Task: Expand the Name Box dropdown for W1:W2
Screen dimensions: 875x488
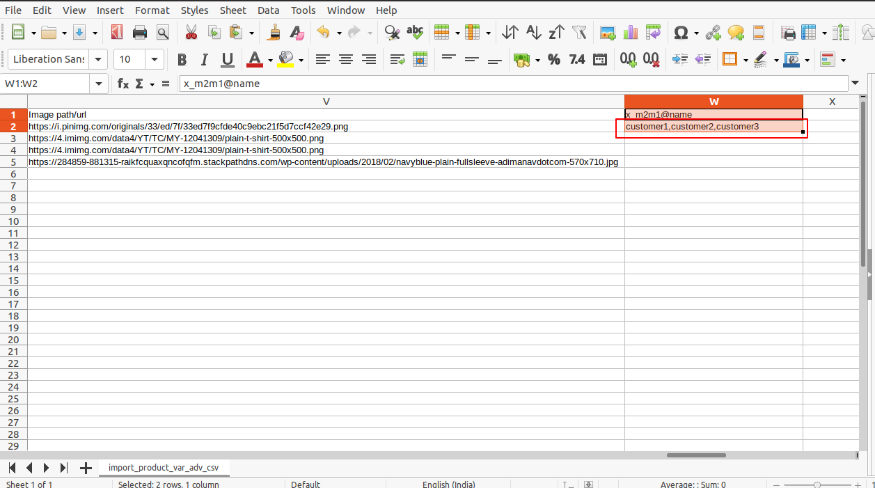Action: click(99, 84)
